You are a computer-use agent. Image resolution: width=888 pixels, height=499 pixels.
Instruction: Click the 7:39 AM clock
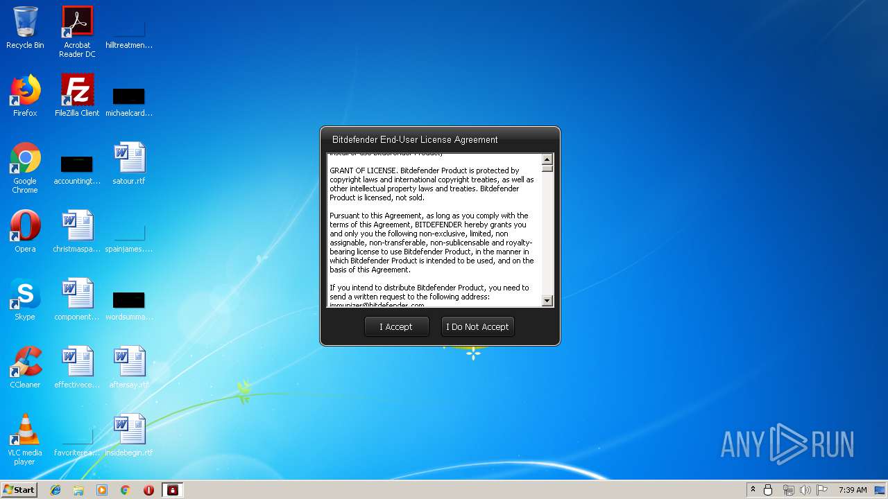pos(853,490)
